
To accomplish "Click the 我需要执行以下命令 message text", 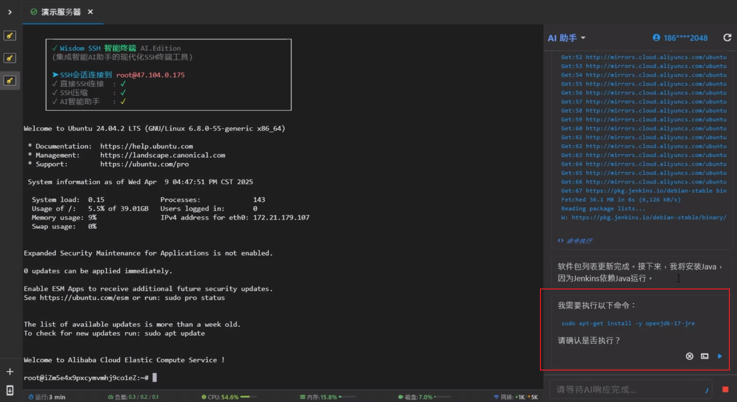I will 597,305.
